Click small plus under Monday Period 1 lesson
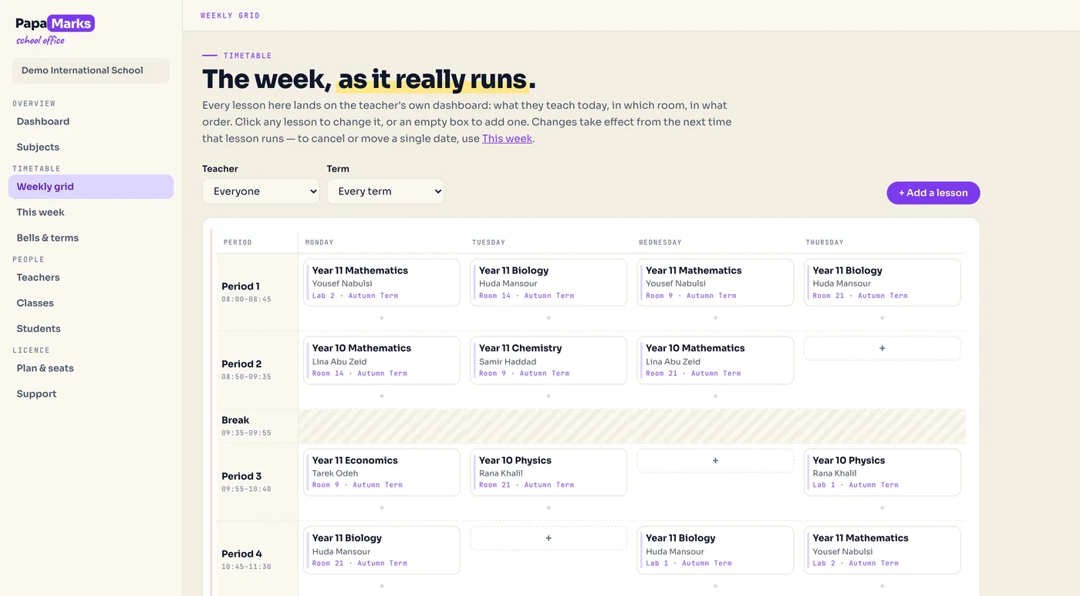This screenshot has width=1080, height=596. (382, 318)
